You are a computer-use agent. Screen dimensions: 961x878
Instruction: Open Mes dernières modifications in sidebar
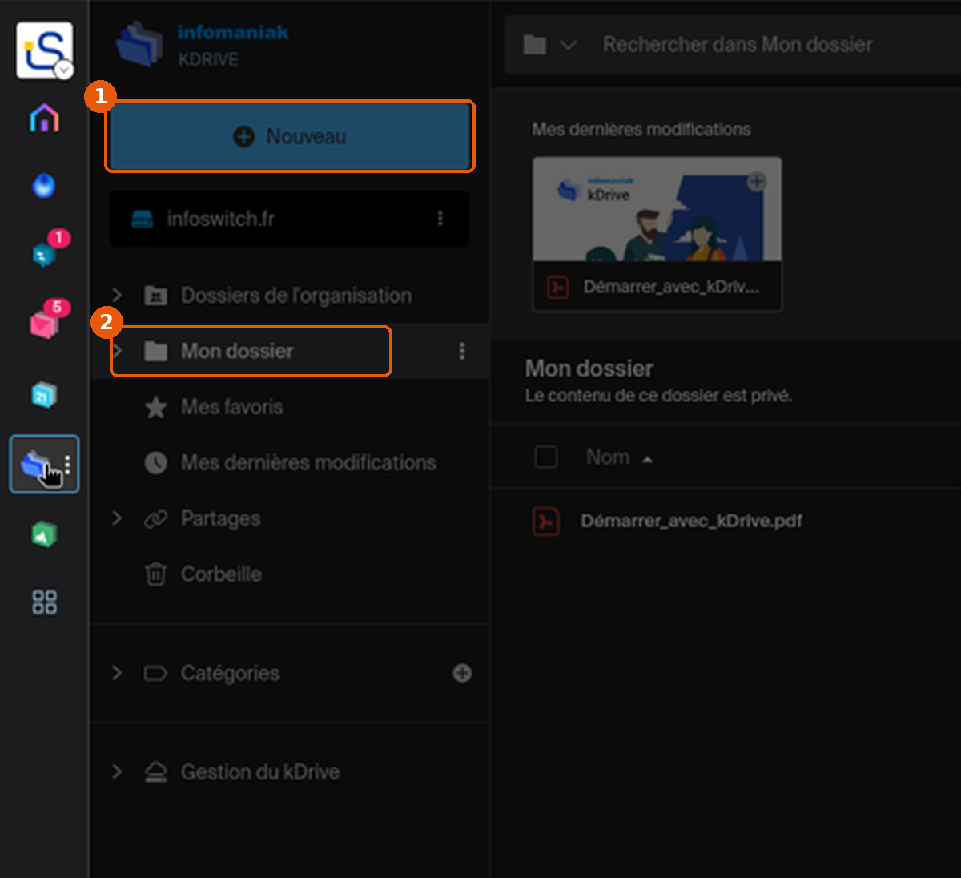pos(308,462)
